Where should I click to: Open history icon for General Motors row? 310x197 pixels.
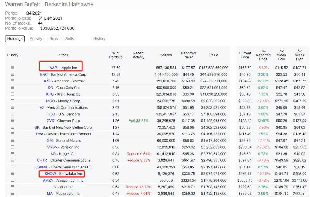[13, 140]
